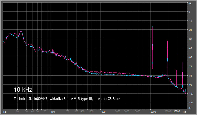Click the 100 Hz frequency axis label
The width and height of the screenshot is (197, 115).
pos(53,112)
